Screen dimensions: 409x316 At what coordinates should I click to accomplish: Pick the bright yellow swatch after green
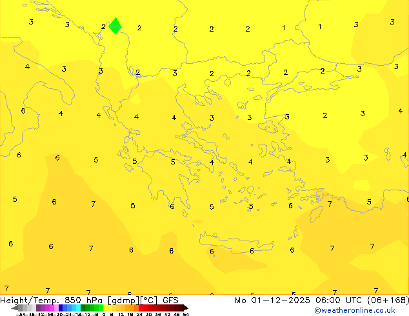click(105, 308)
